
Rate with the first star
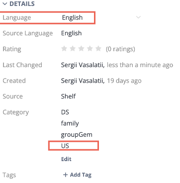coord(64,49)
